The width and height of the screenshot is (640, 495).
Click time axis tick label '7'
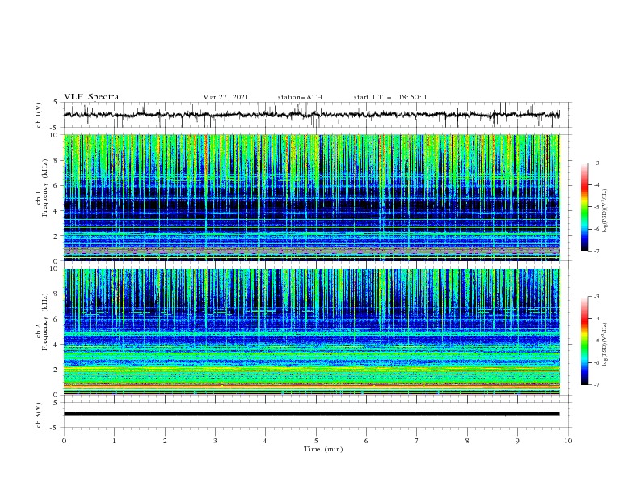tap(417, 441)
